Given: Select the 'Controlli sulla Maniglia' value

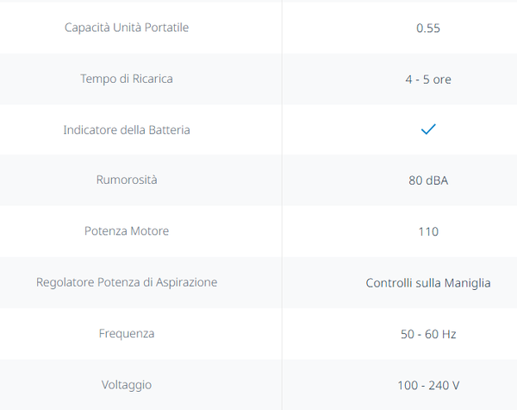Looking at the screenshot, I should (428, 282).
